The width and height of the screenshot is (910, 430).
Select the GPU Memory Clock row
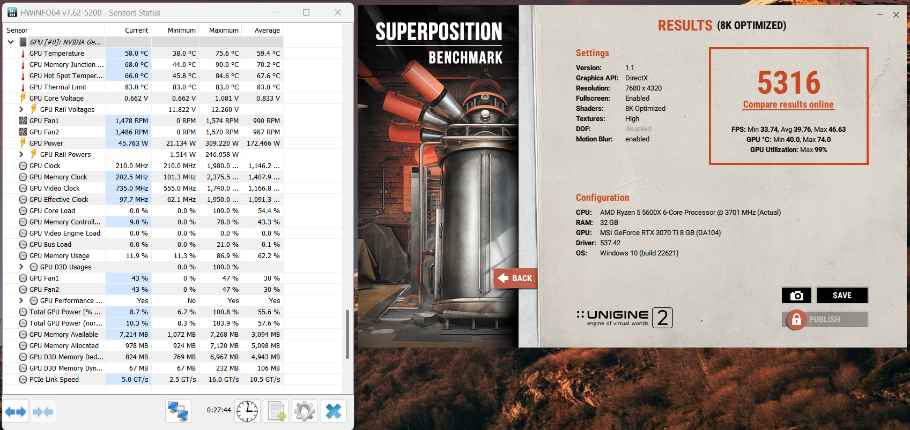(143, 177)
